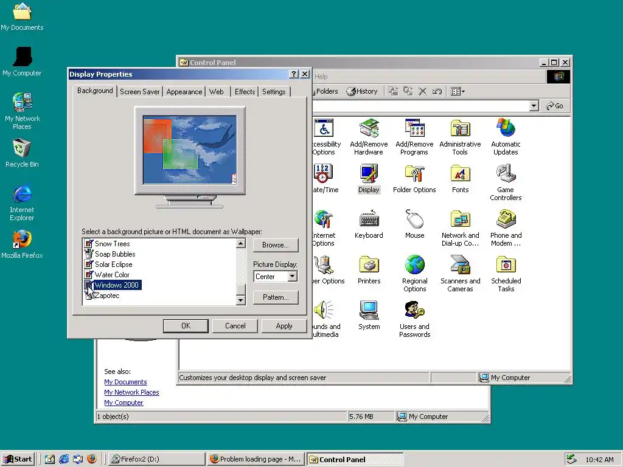The width and height of the screenshot is (623, 467).
Task: Switch to Problem loading page taskbar button
Action: (256, 459)
